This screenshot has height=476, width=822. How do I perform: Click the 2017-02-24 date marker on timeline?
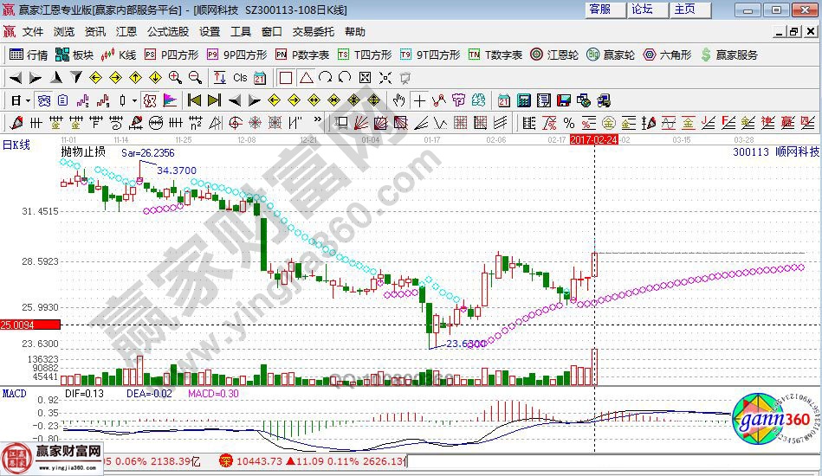pyautogui.click(x=593, y=139)
